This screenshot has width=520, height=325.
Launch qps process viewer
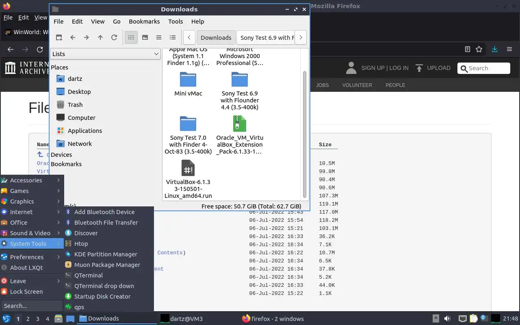click(108, 307)
